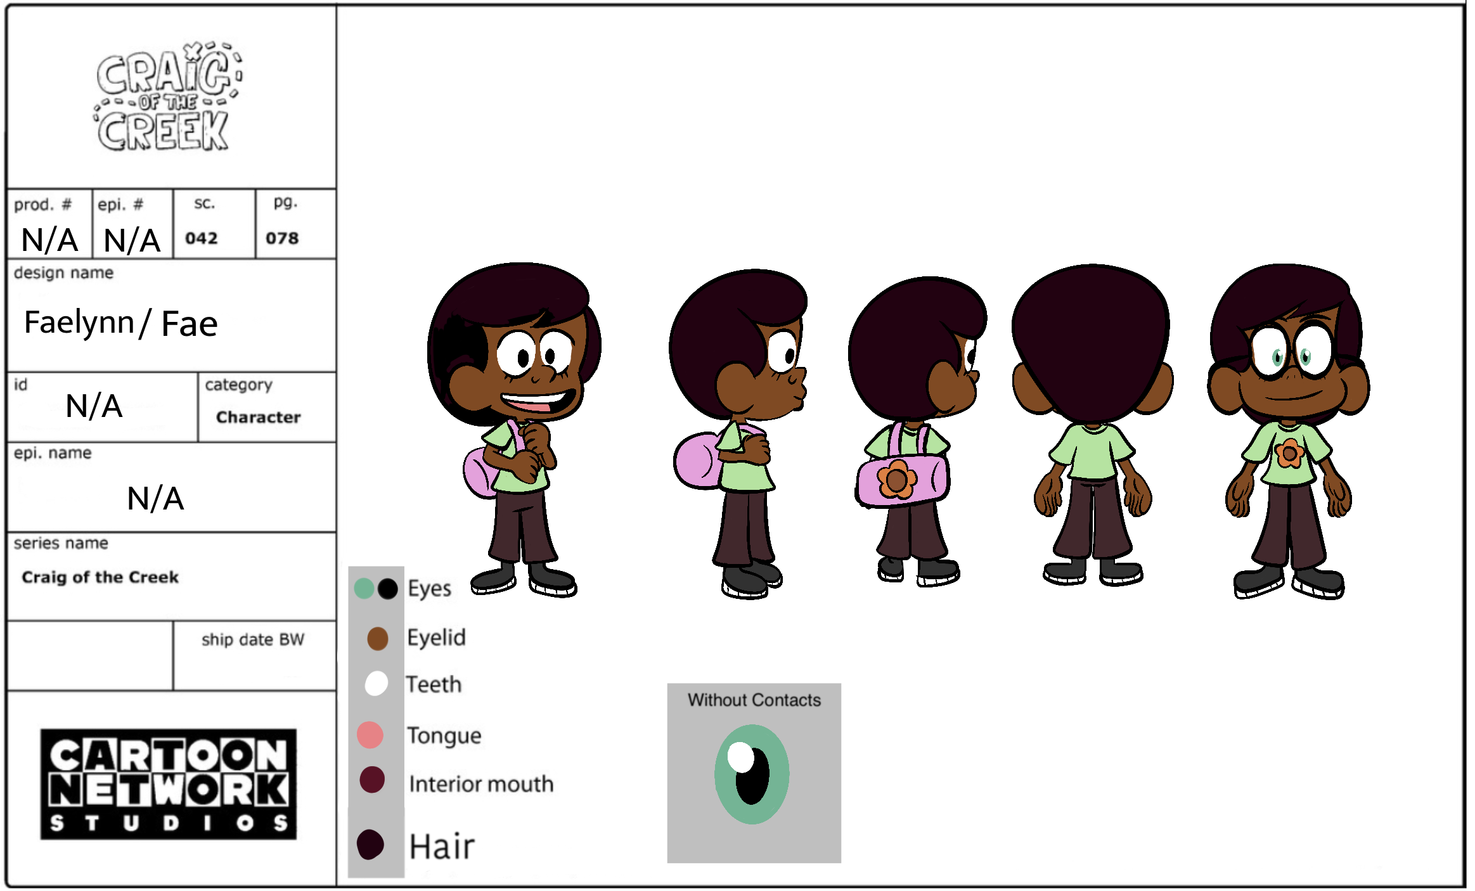1475x891 pixels.
Task: Select the front view pose with glasses
Action: tap(1288, 431)
